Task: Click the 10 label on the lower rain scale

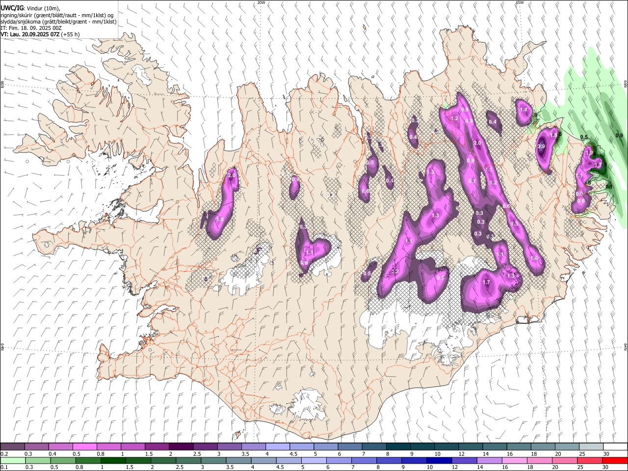Action: tap(430, 468)
